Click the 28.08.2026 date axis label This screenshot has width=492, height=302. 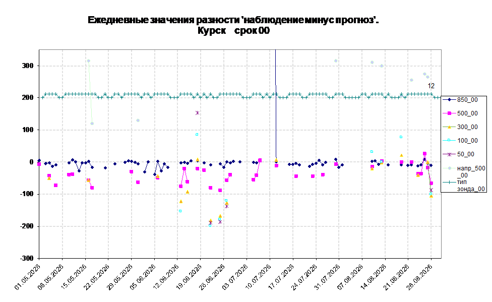420,277
